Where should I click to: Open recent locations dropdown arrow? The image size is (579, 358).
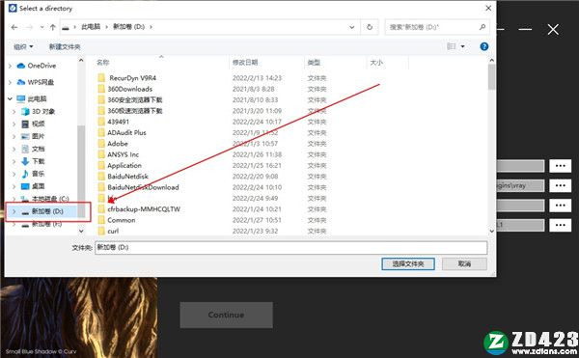pyautogui.click(x=41, y=27)
